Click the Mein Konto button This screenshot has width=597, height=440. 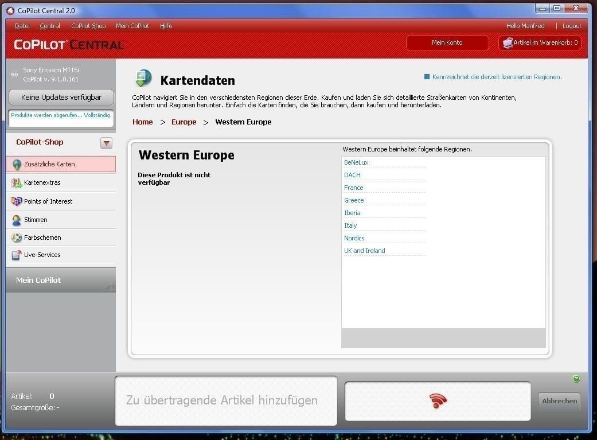click(x=447, y=42)
